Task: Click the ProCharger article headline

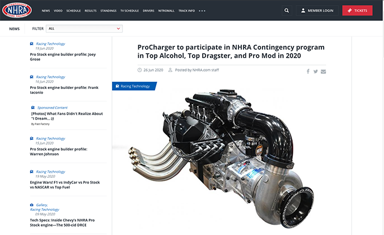Action: [231, 51]
